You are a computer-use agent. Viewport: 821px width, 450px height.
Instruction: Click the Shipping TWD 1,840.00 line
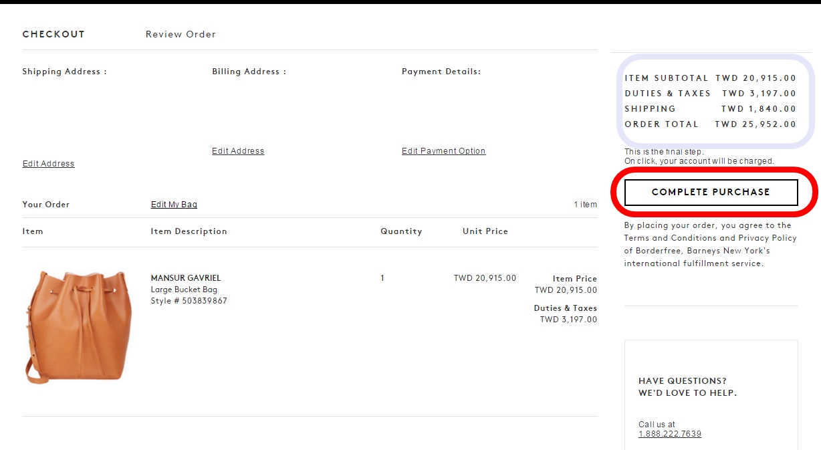[x=711, y=109]
